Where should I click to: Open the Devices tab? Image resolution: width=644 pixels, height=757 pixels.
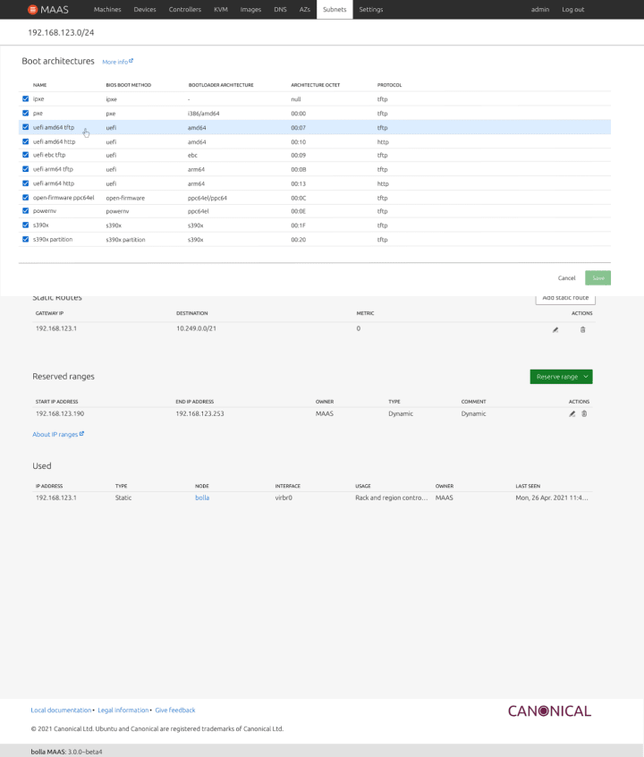[145, 9]
